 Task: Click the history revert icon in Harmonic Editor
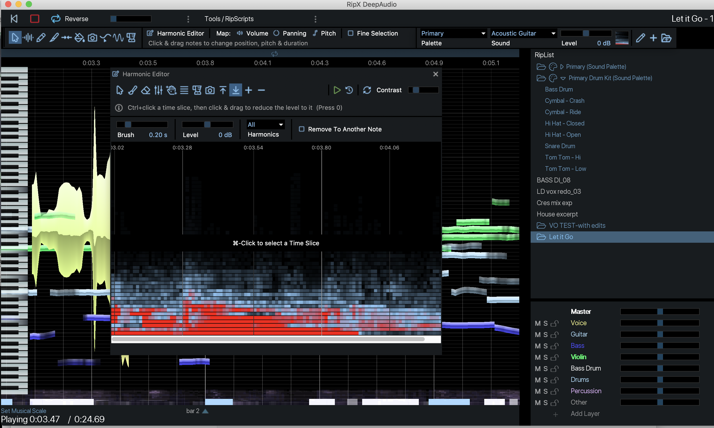[349, 90]
